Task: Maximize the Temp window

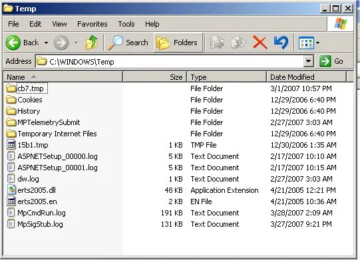Action: coord(335,9)
